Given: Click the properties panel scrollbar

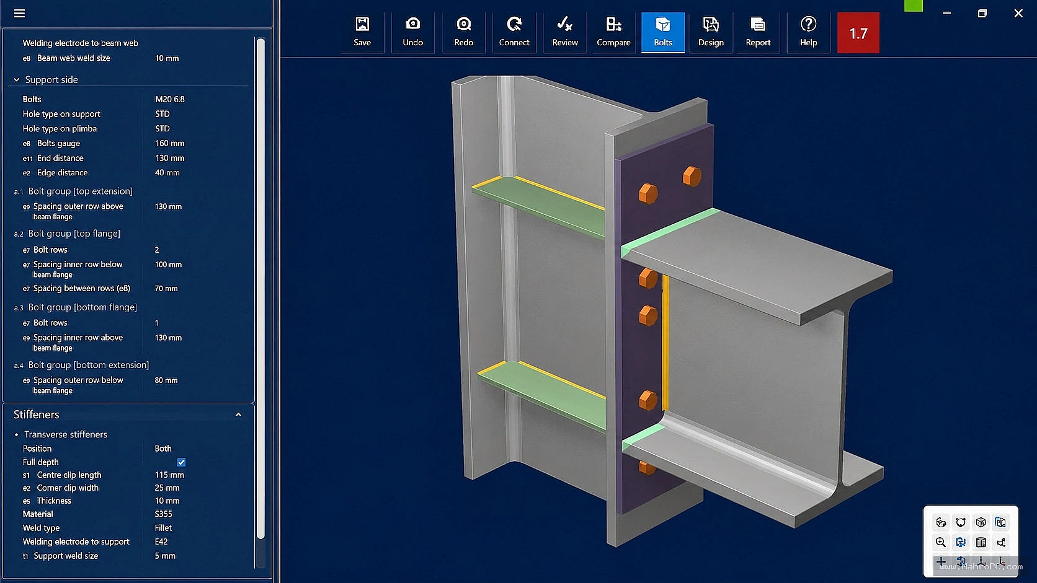Looking at the screenshot, I should 260,288.
